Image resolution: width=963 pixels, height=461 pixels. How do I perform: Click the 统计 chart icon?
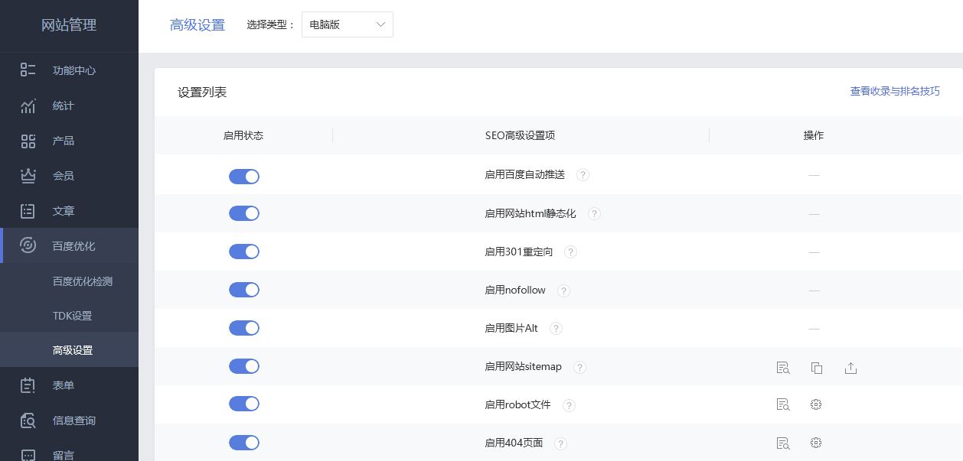[28, 106]
